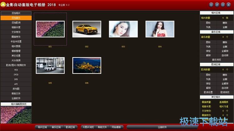234x131 pixels.
Task: Click 添加相片 in the left sidebar
Action: click(16, 13)
